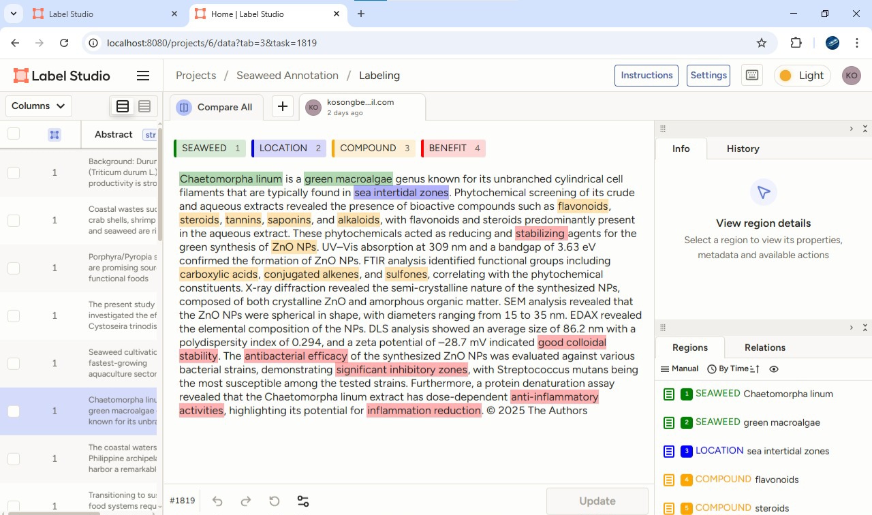This screenshot has width=872, height=515.
Task: Select the BENEFIT label
Action: point(453,149)
